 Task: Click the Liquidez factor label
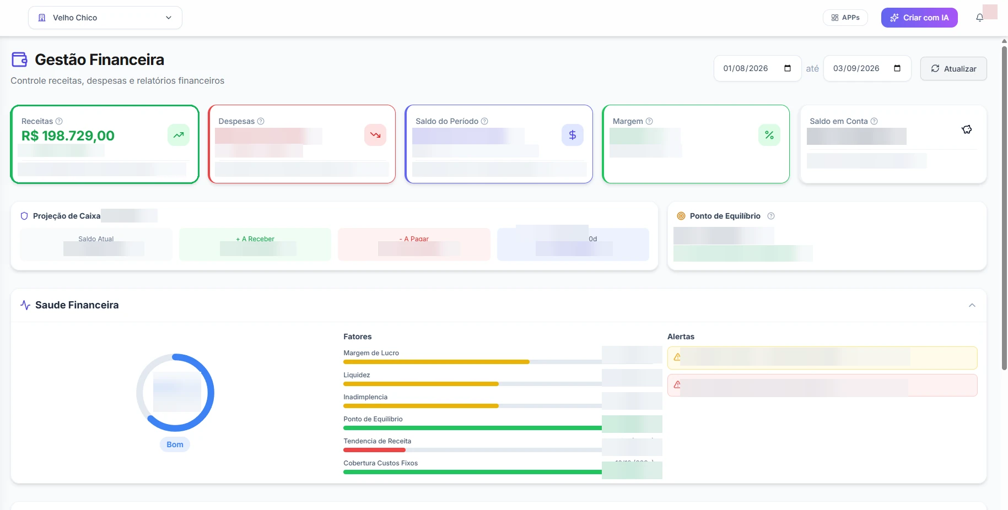[x=357, y=375]
